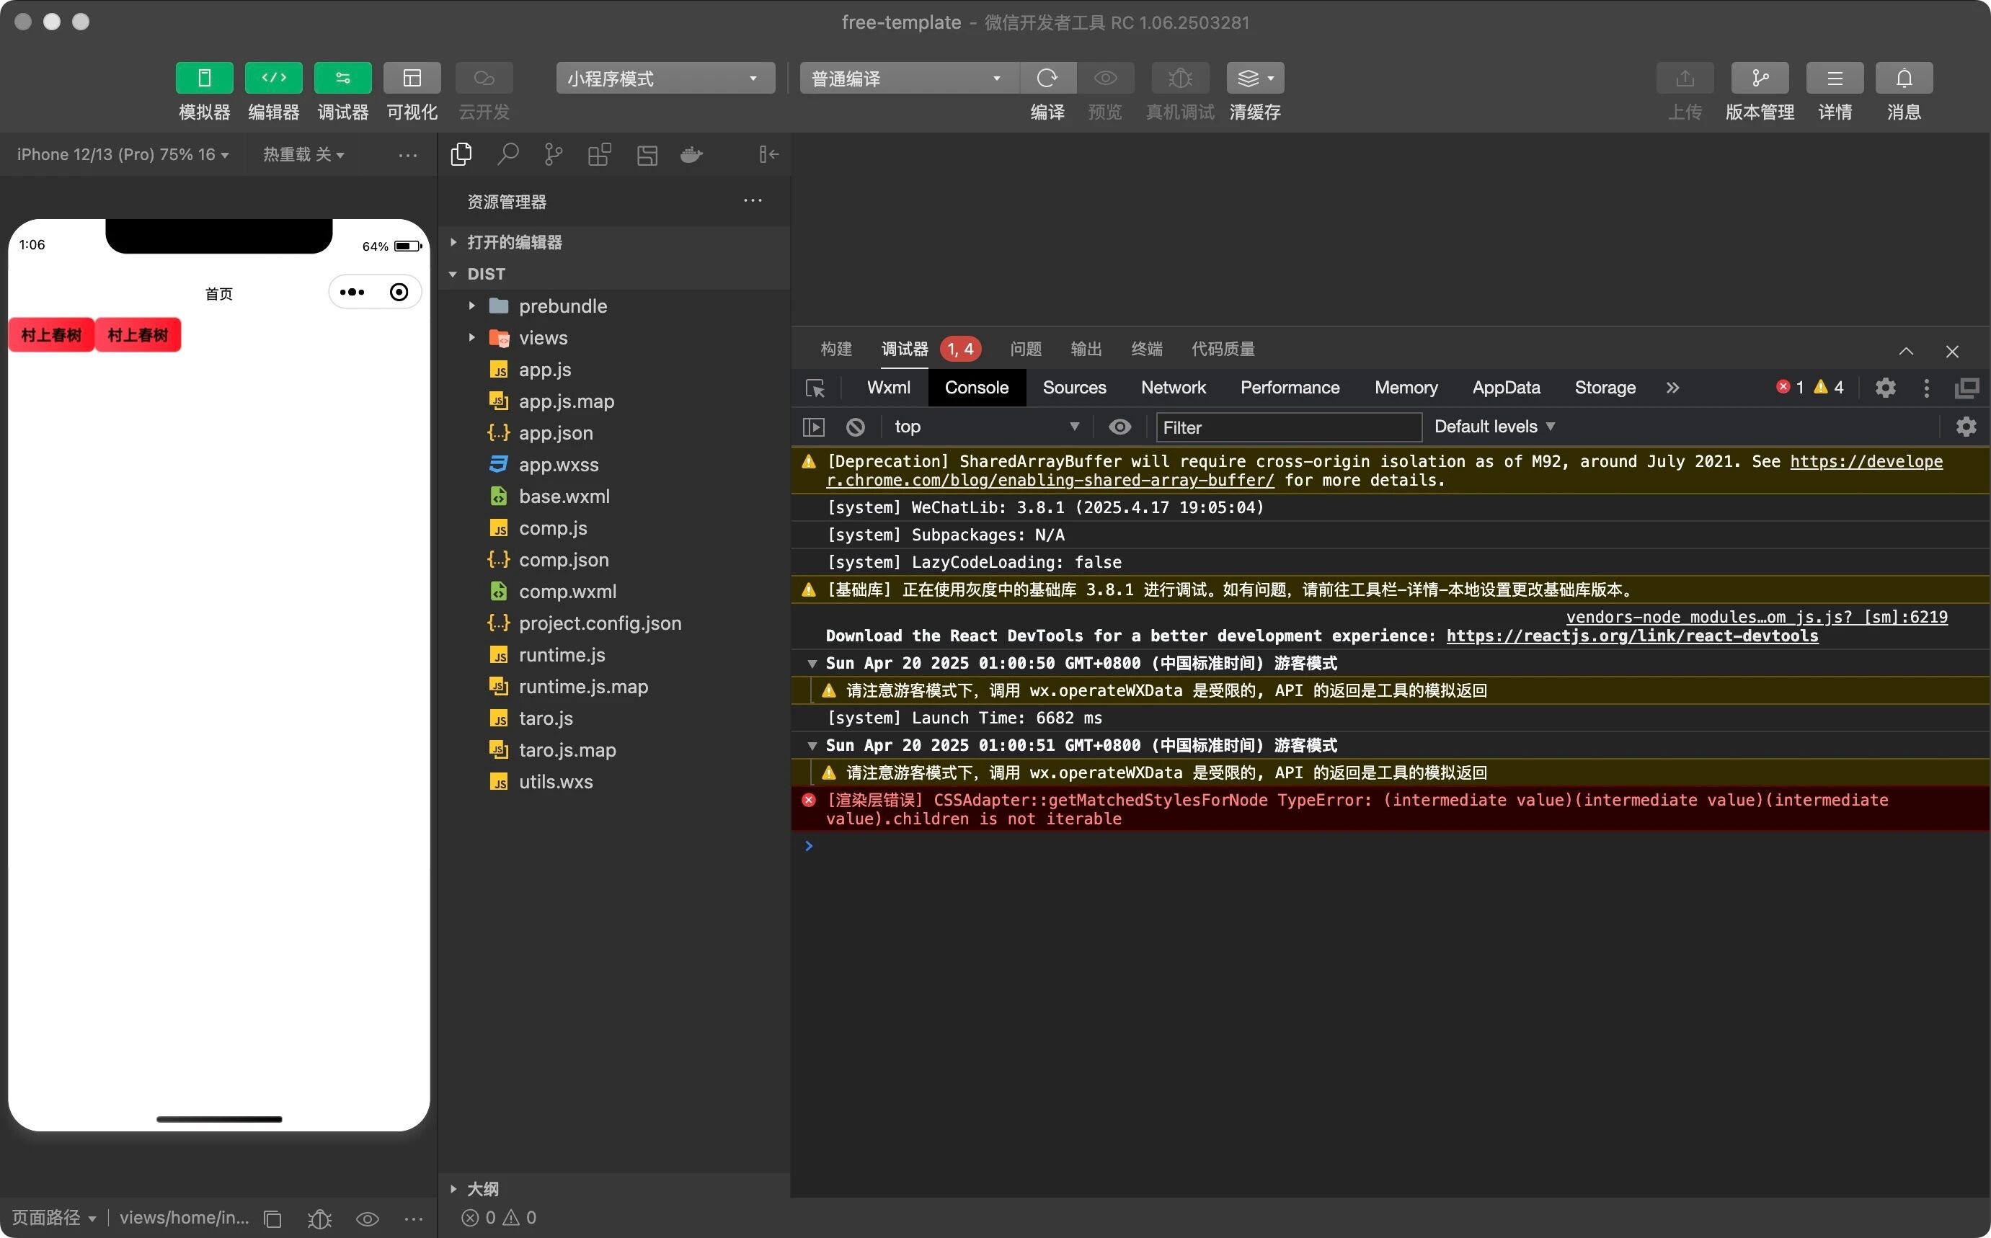Open the react-devtools link
1991x1238 pixels.
(x=1631, y=636)
